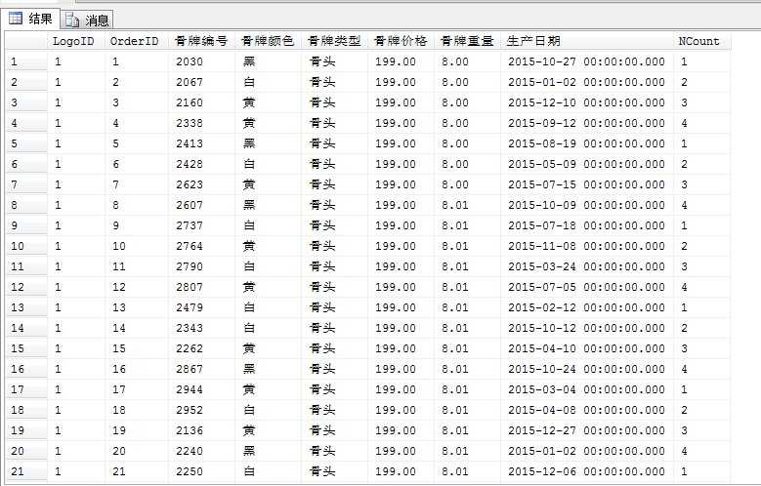Viewport: 761px width, 486px height.
Task: Select the top-left corner cell to select all
Action: click(26, 41)
